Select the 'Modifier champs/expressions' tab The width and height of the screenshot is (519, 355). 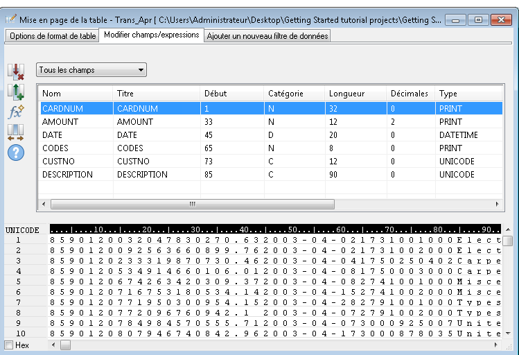(151, 35)
